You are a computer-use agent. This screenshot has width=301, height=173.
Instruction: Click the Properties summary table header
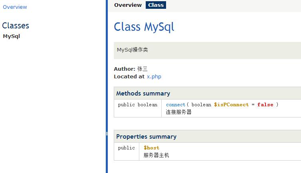(x=207, y=137)
